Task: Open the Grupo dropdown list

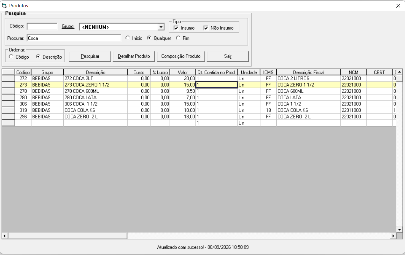Action: click(161, 27)
